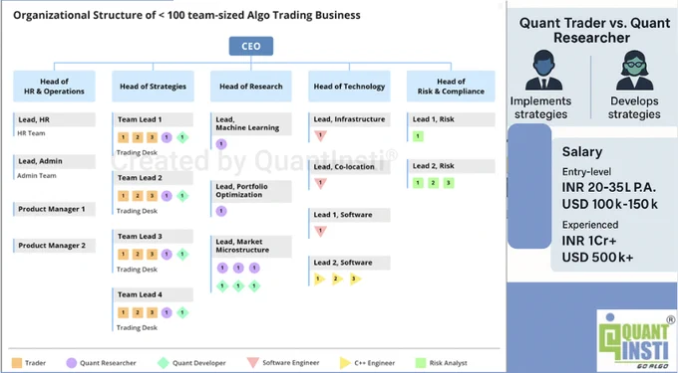Click the orange Trader legend swatch
The height and width of the screenshot is (373, 678).
click(17, 363)
